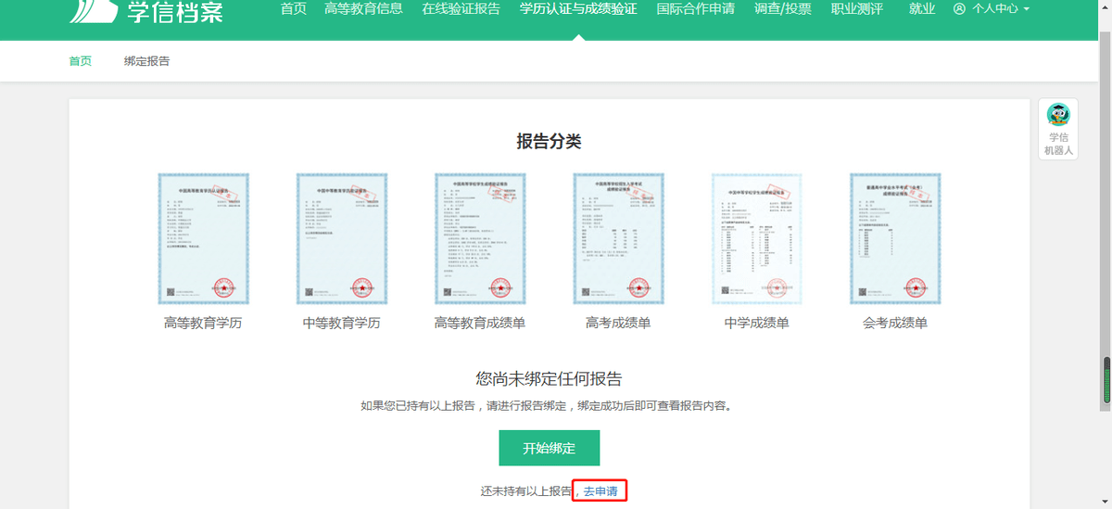Screen dimensions: 1112x509
Task: Select 高等教育学历 report thumbnail
Action: 203,238
